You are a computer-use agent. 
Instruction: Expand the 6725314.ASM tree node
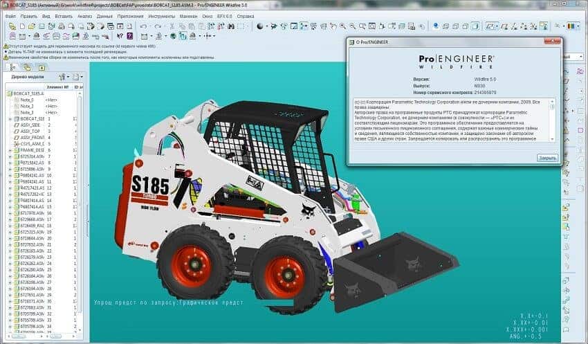coord(10,156)
